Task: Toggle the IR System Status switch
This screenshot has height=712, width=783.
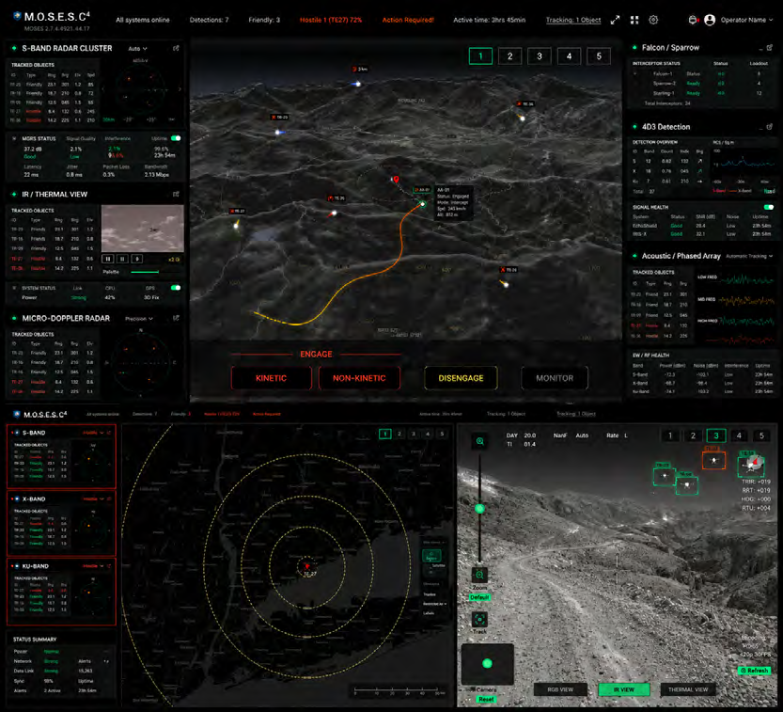Action: tap(175, 288)
